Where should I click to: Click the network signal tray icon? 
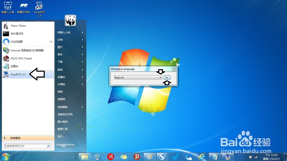pyautogui.click(x=256, y=157)
